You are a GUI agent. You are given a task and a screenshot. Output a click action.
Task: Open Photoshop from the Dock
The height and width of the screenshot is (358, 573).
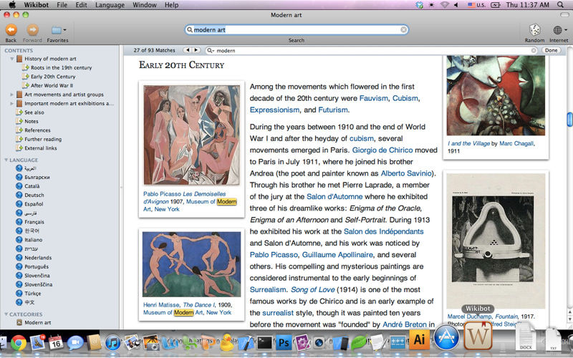point(284,343)
